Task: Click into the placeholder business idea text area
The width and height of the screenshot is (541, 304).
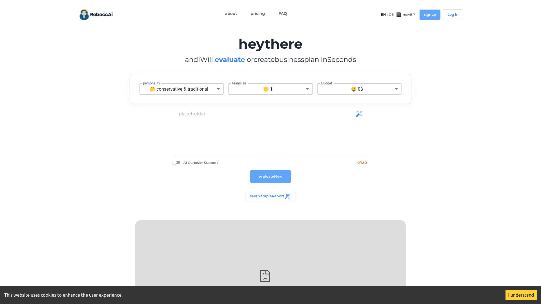Action: pos(265,132)
